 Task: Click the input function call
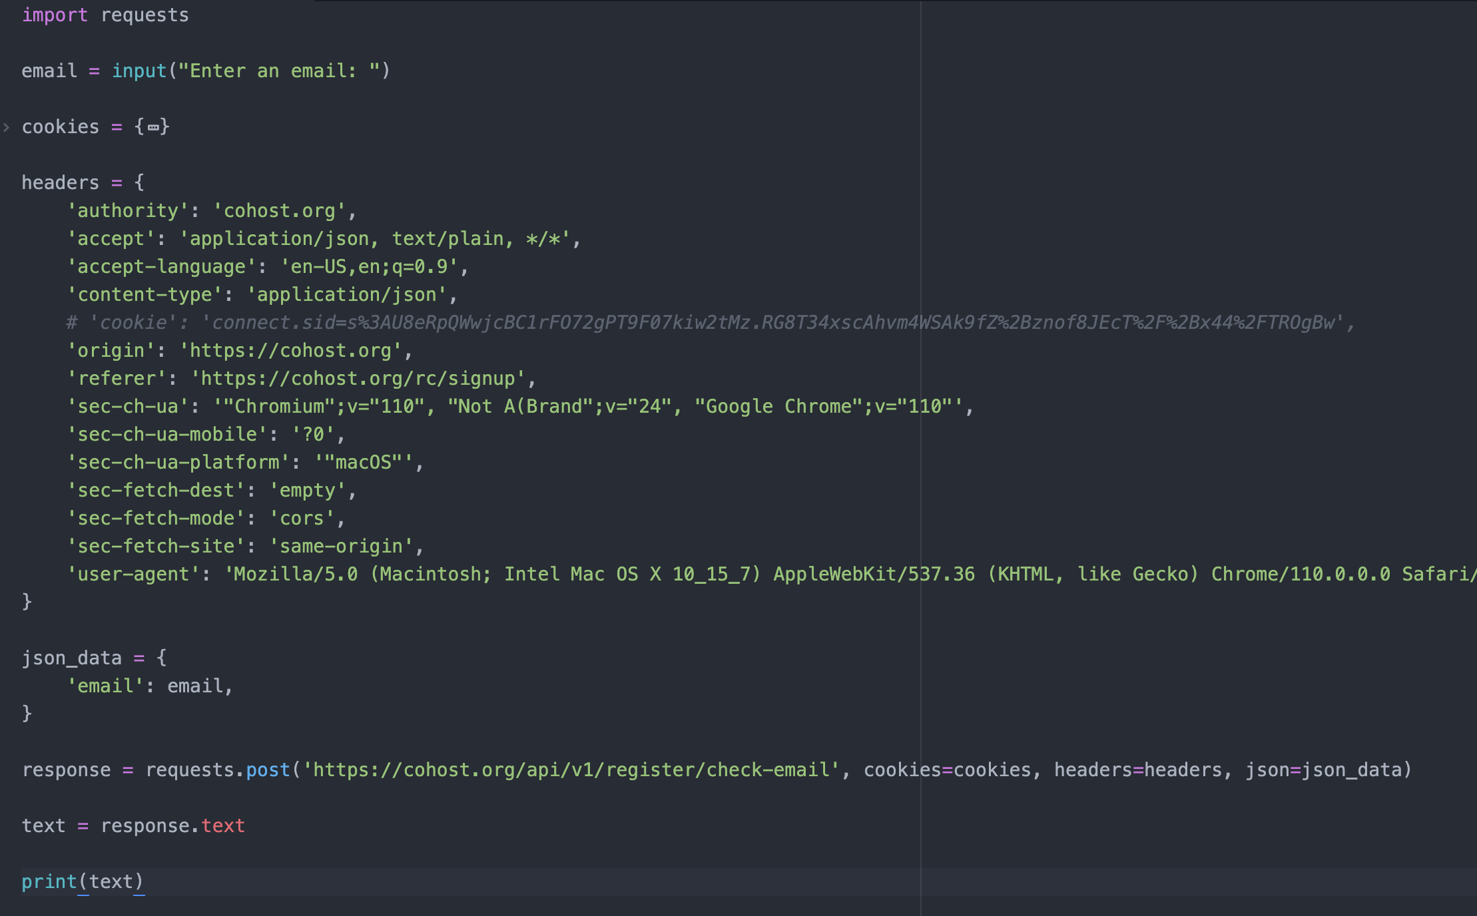pyautogui.click(x=139, y=71)
